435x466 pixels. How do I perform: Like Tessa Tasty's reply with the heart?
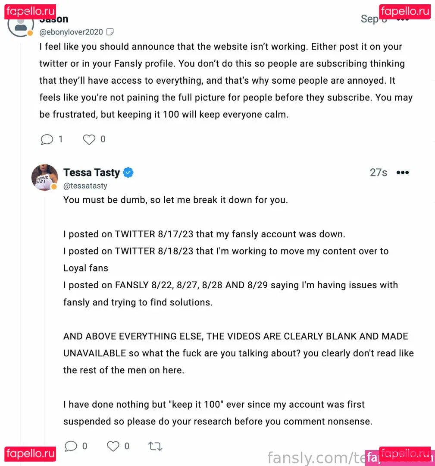point(113,446)
